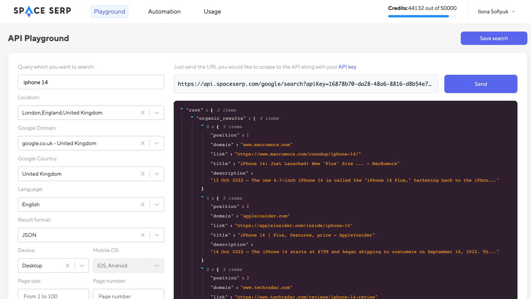
Task: Open the Usage tab
Action: (x=212, y=12)
